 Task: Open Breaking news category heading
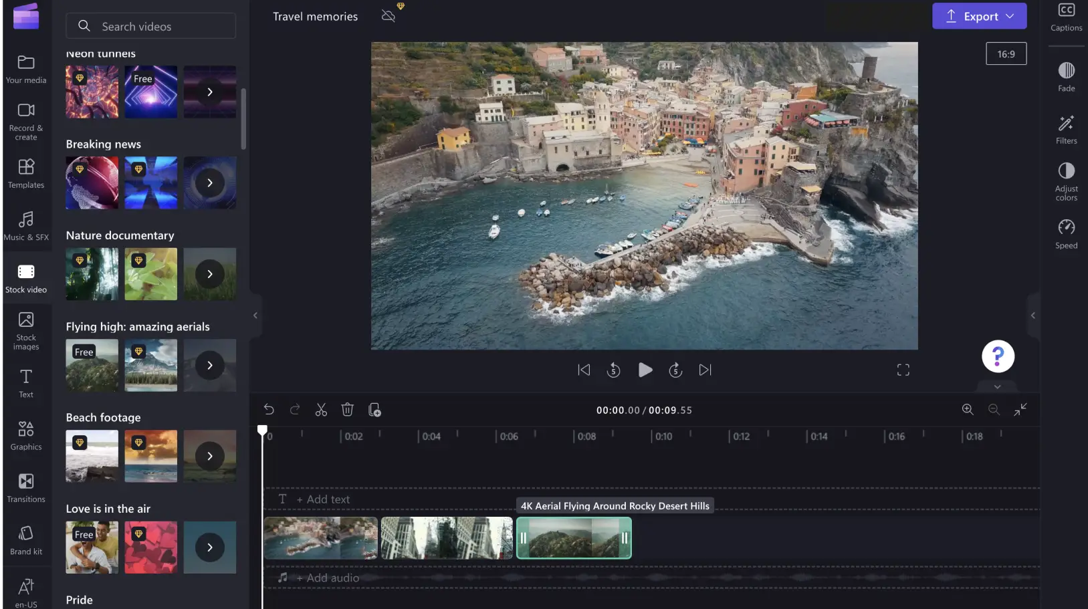point(103,144)
